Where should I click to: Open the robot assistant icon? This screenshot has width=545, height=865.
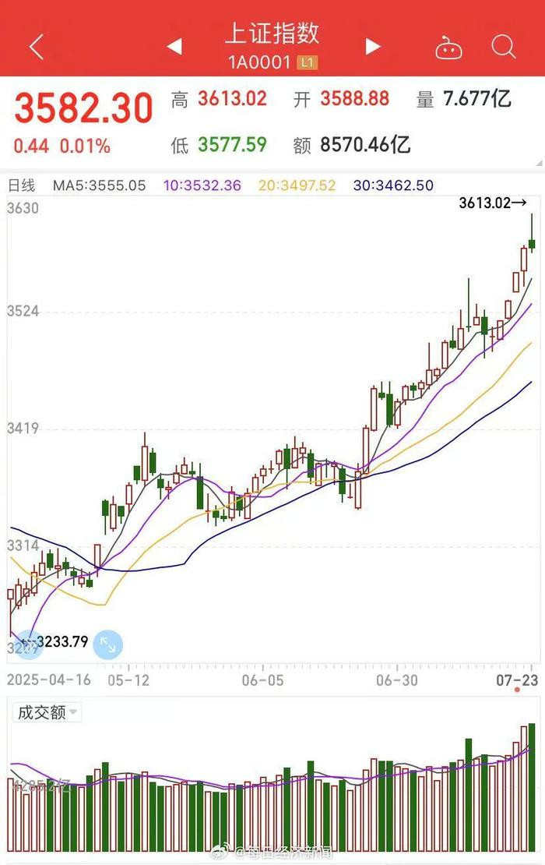pos(448,48)
